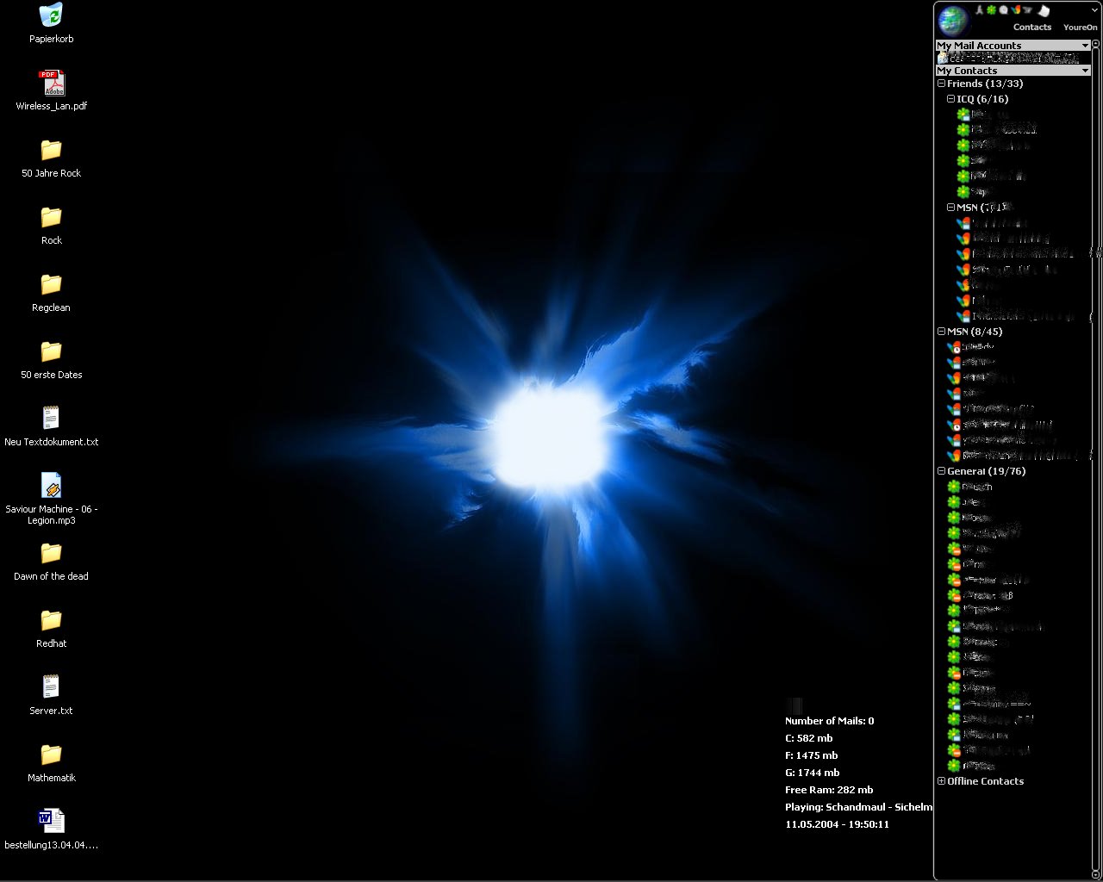
Task: Click the Trillian globe button
Action: point(952,19)
